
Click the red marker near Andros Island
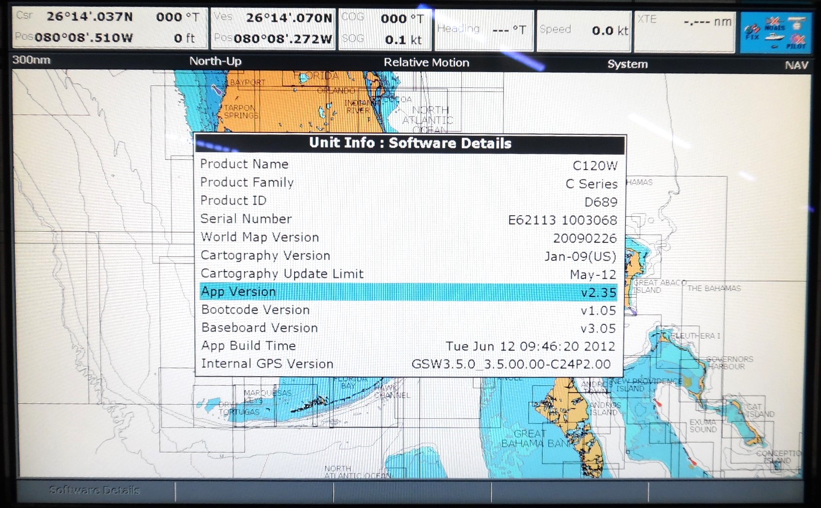[658, 402]
